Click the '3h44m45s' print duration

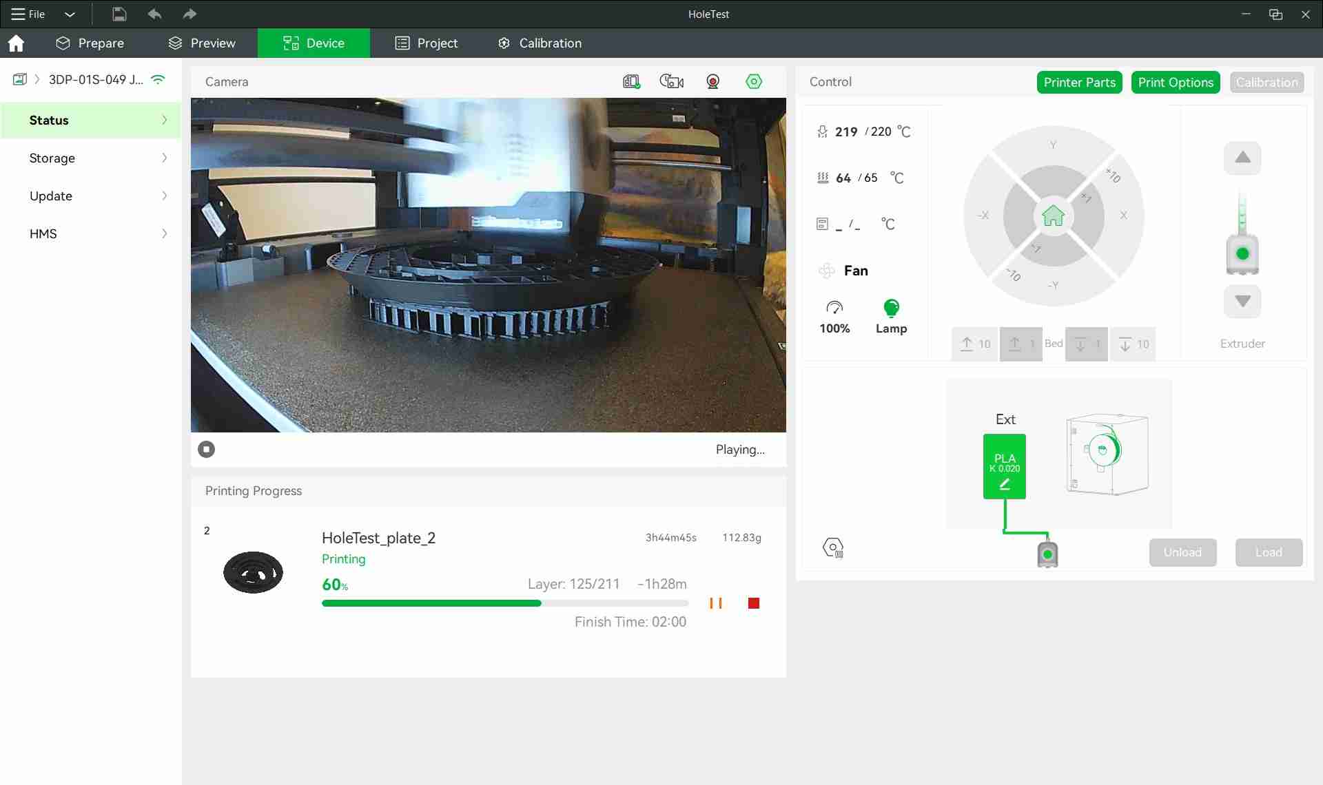point(670,538)
